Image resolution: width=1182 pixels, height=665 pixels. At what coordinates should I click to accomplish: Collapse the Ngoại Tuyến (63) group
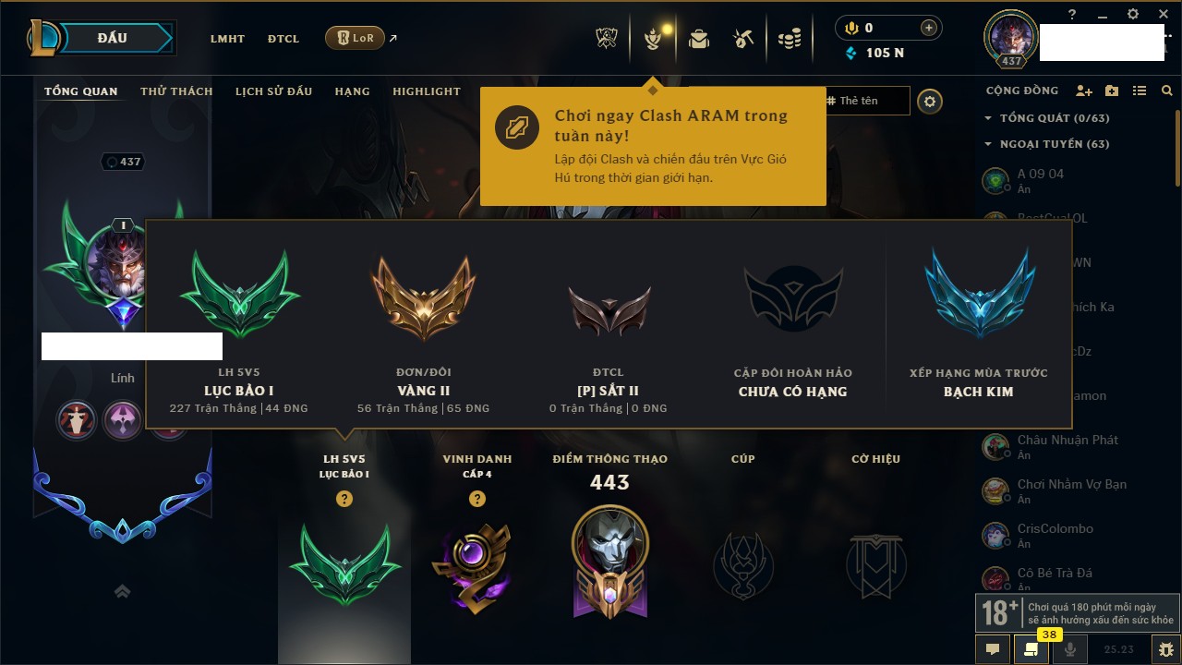click(1047, 144)
